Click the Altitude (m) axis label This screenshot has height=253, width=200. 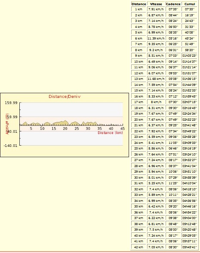coord(7,124)
